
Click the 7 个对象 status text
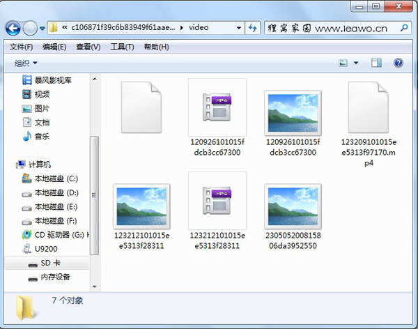[68, 300]
